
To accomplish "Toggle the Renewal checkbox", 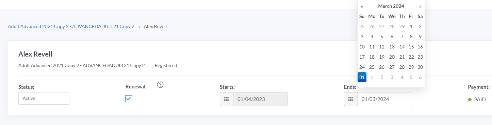I will coord(129,99).
